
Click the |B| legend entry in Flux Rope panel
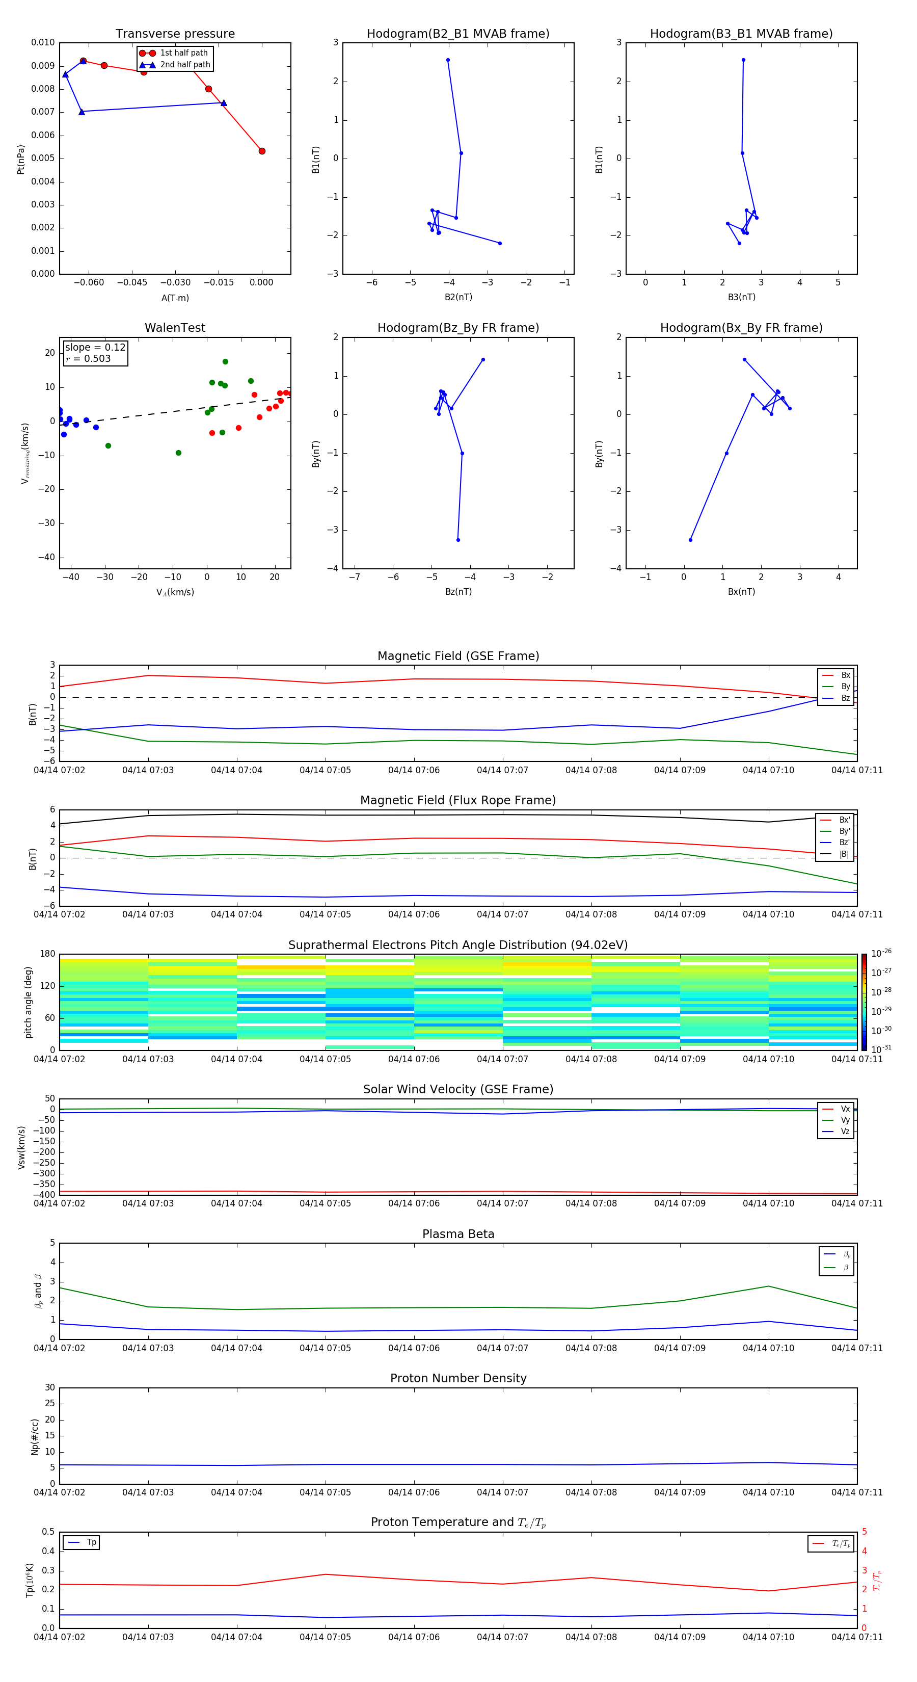[x=835, y=854]
